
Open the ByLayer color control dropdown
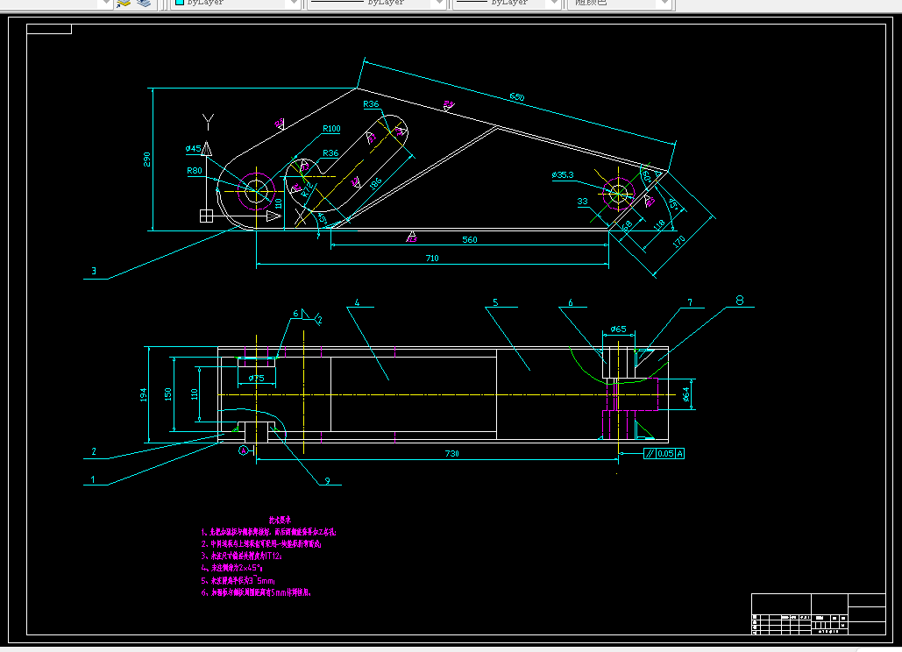[x=237, y=3]
